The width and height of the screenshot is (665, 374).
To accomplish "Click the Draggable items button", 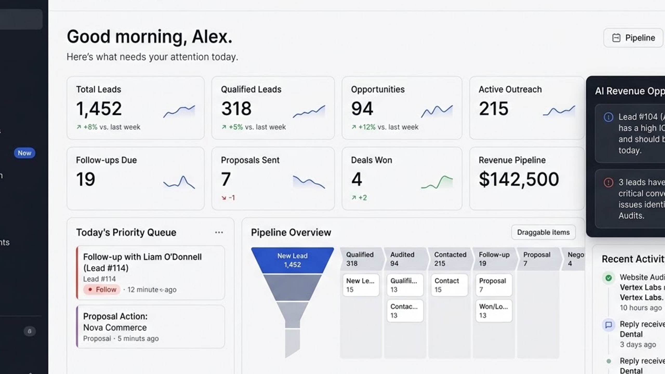I will [x=543, y=232].
